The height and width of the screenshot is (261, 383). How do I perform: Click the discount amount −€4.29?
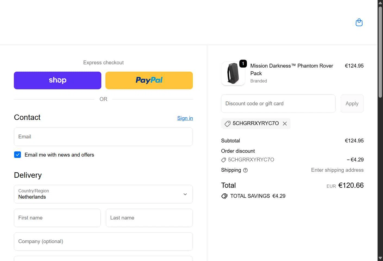point(355,160)
